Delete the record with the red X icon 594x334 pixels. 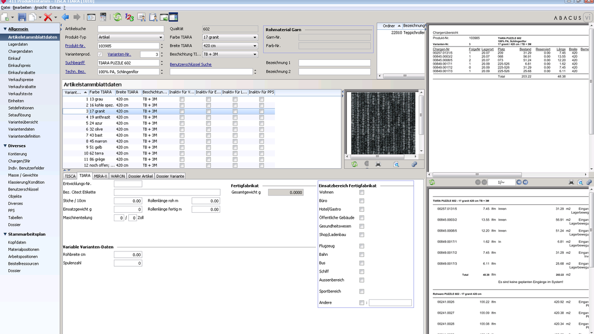coord(48,17)
